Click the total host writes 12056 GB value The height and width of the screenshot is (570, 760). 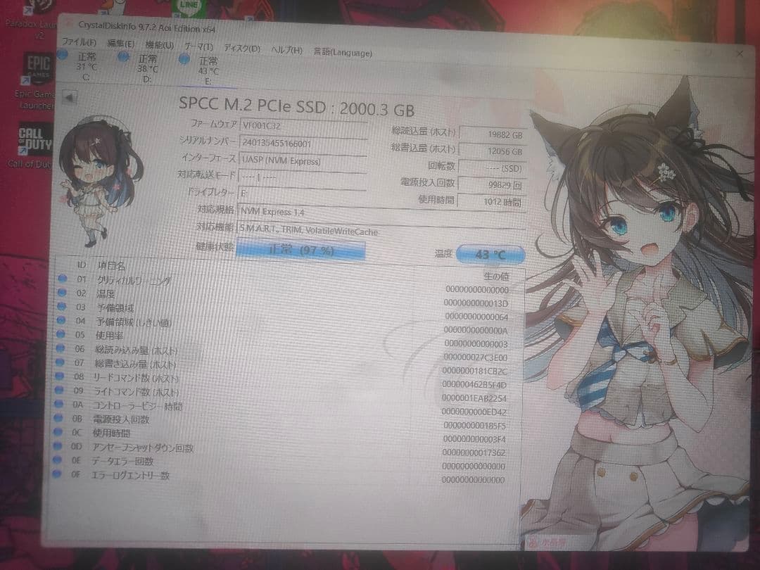click(x=493, y=151)
